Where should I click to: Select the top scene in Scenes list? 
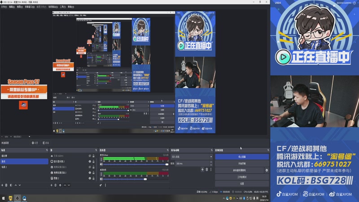coord(24,156)
